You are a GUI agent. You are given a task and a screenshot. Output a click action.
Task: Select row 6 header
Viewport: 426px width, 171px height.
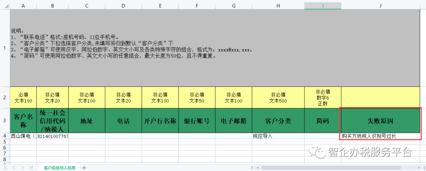[x=5, y=147]
